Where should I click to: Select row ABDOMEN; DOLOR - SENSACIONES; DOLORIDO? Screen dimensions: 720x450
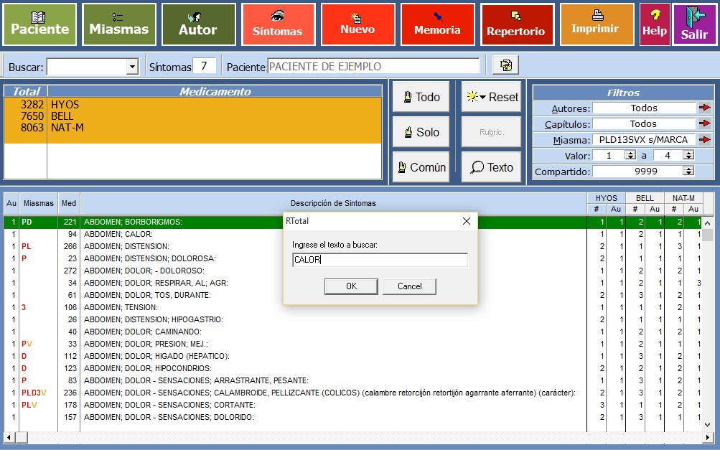click(x=352, y=417)
